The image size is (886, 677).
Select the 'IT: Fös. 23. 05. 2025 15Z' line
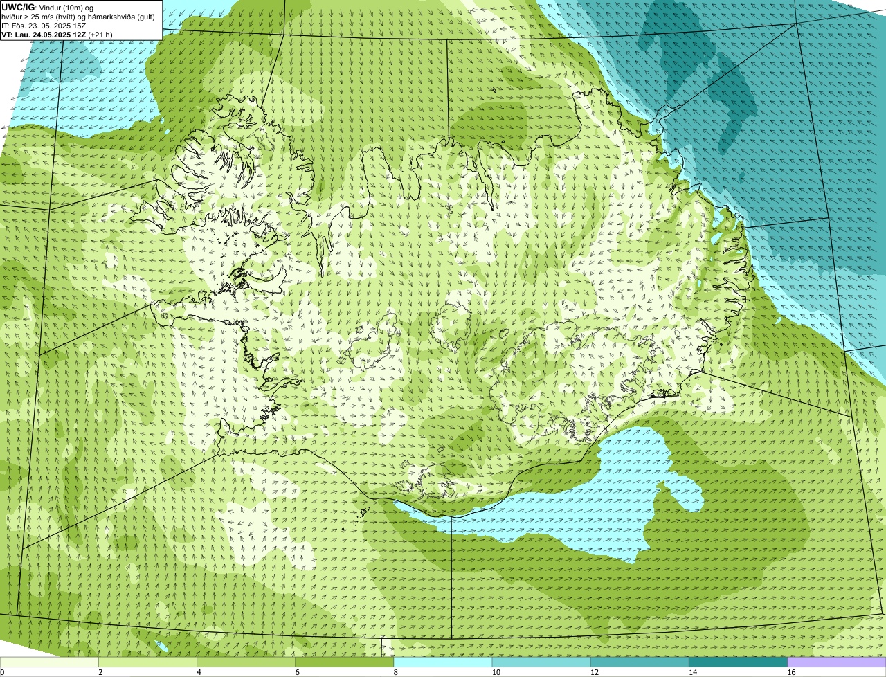click(44, 26)
